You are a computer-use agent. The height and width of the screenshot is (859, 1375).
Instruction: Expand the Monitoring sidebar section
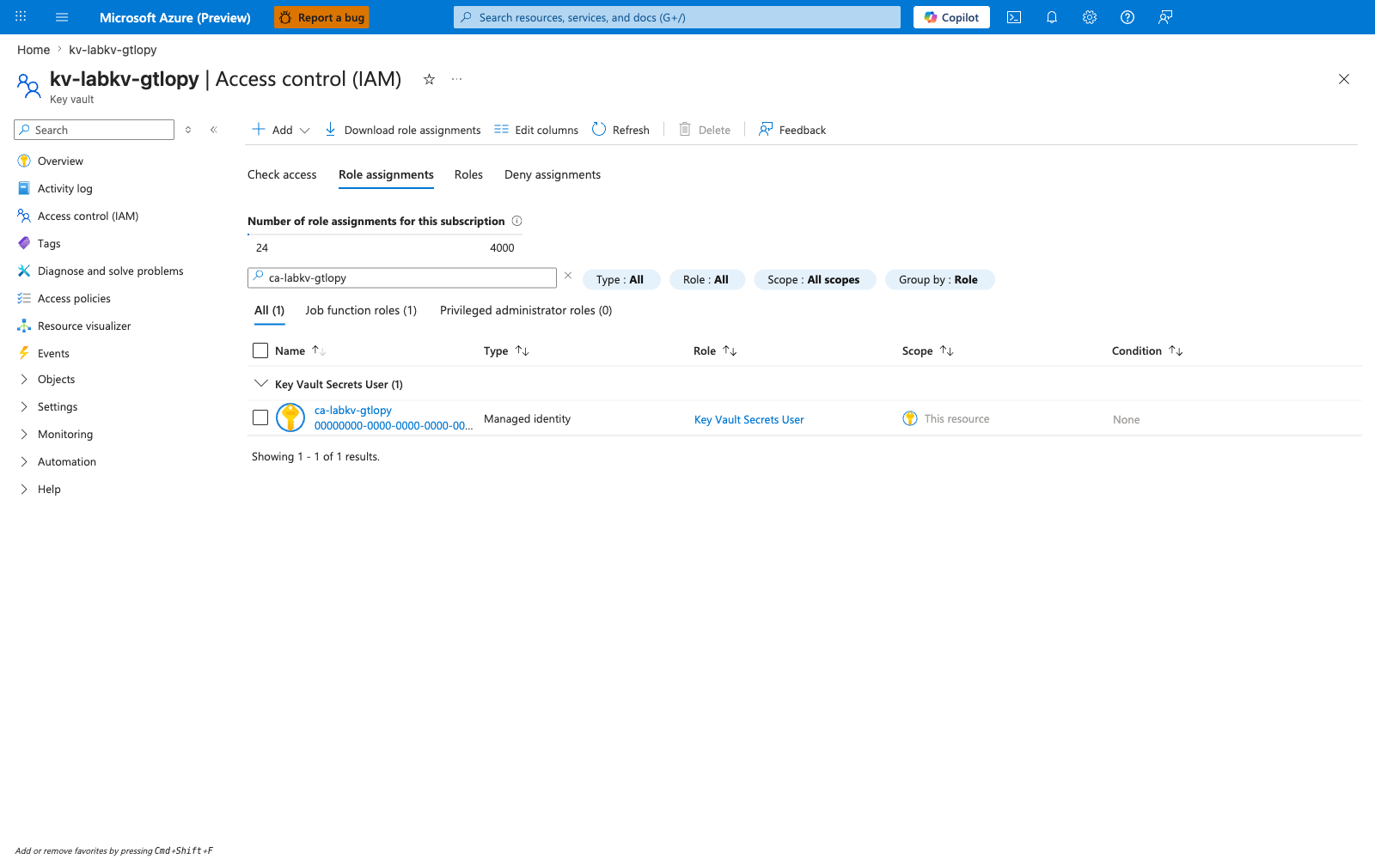pos(24,434)
